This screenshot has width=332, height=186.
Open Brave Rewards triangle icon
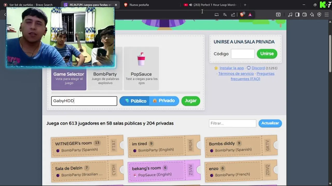(250, 15)
